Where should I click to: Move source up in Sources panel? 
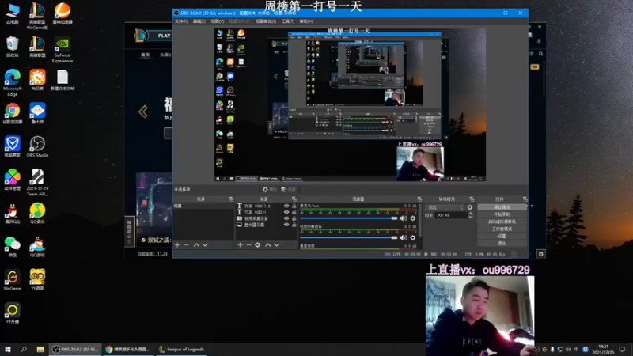point(267,245)
